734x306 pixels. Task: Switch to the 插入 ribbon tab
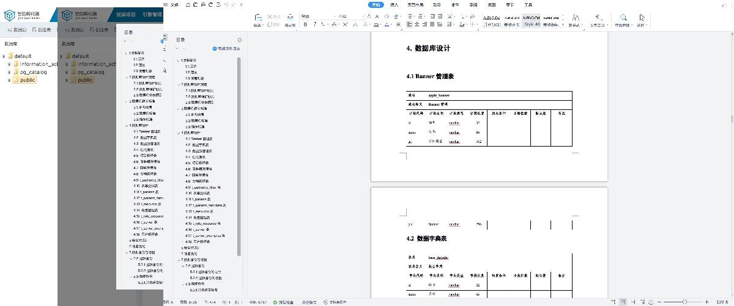[395, 4]
